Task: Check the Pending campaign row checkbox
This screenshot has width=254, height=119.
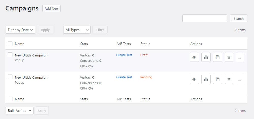Action: tap(10, 77)
